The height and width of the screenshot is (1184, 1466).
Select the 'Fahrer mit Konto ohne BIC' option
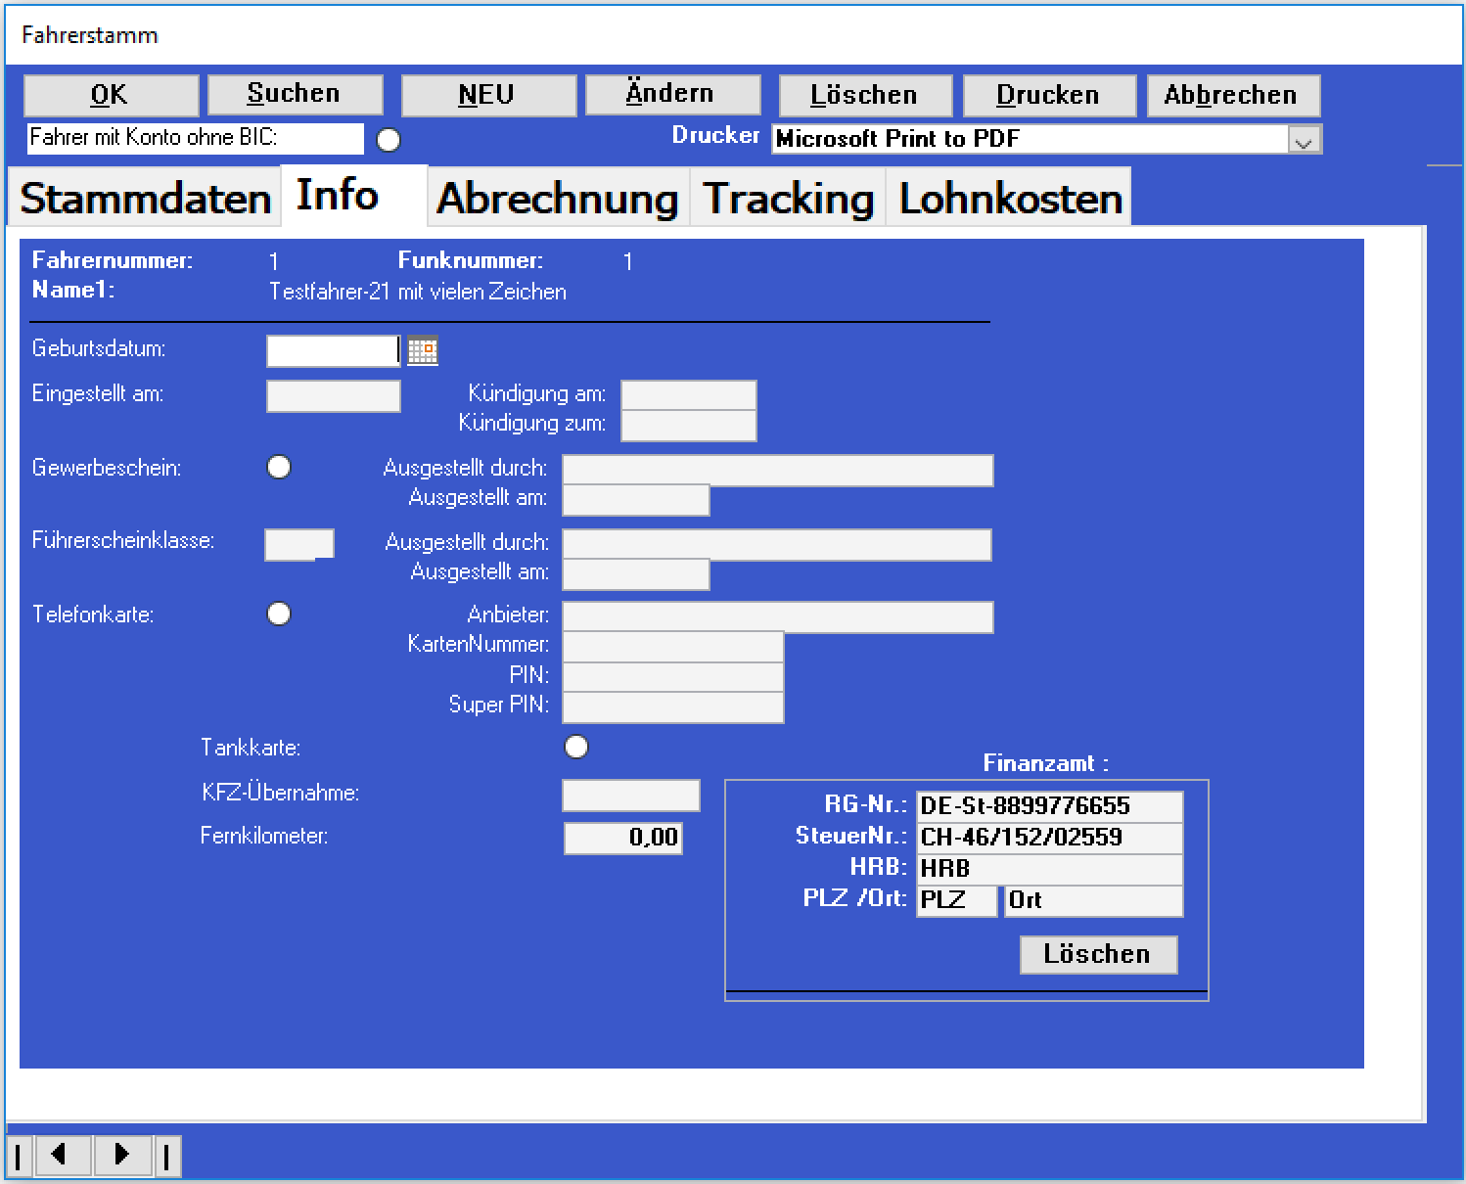point(389,141)
